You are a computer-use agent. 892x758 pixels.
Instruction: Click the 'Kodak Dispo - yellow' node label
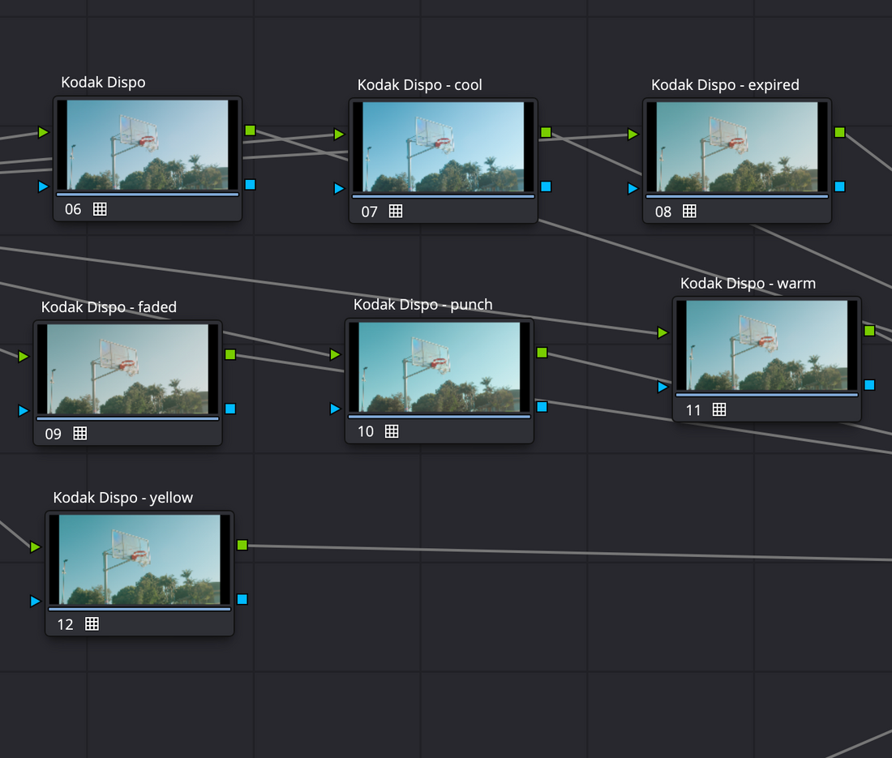click(123, 498)
